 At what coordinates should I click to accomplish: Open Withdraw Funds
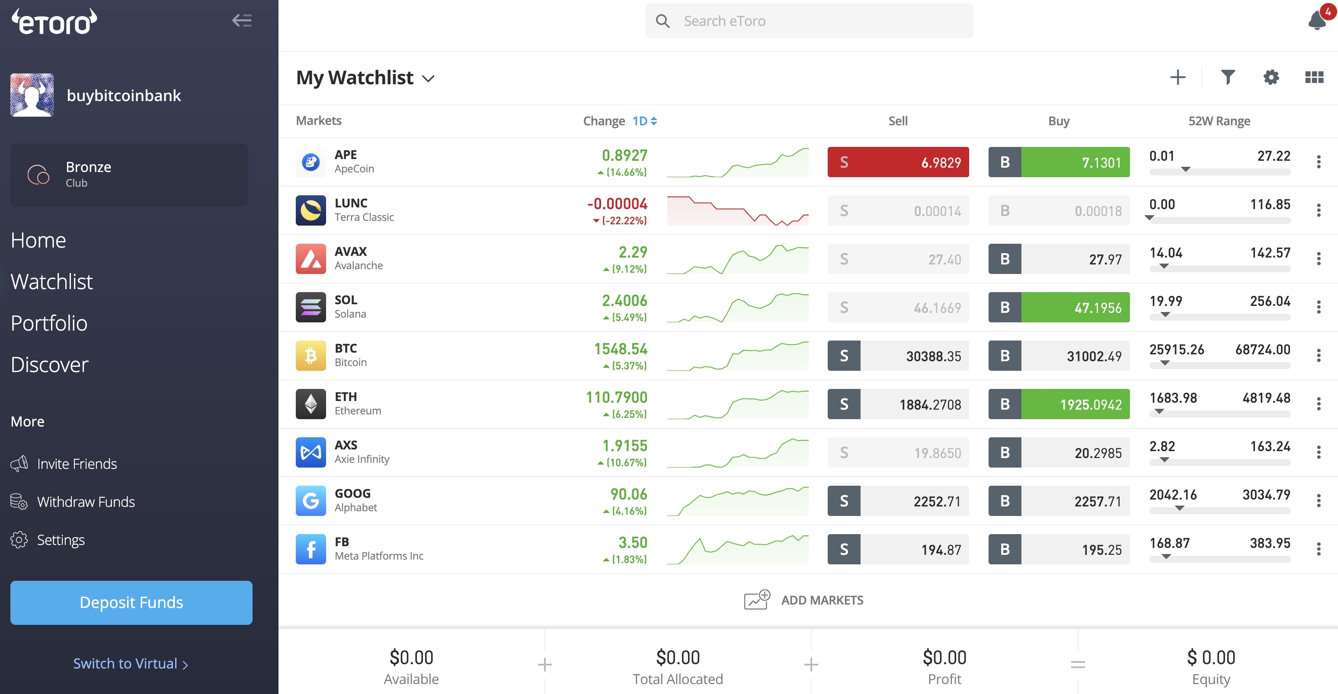[73, 501]
